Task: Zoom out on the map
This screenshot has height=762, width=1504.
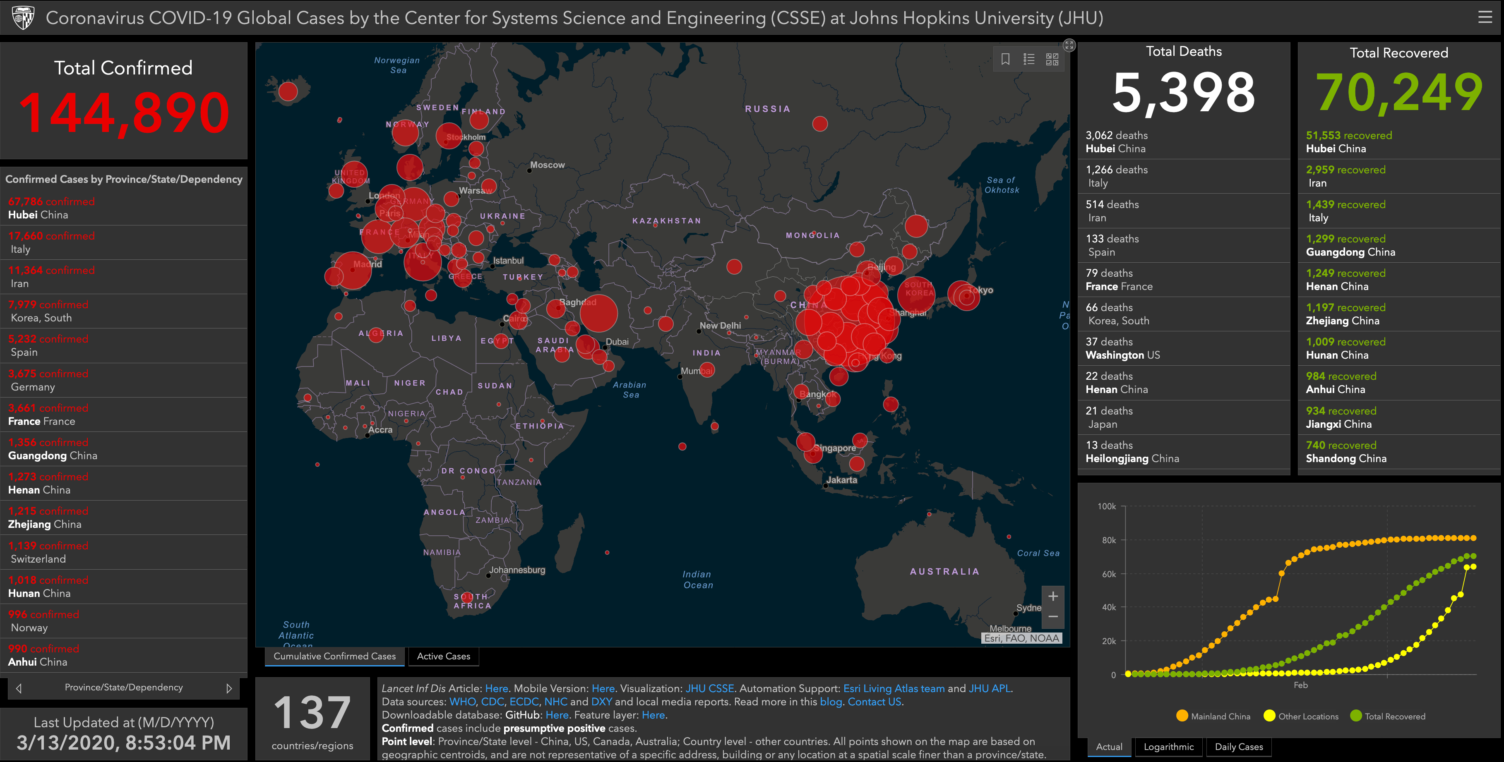Action: (1053, 617)
